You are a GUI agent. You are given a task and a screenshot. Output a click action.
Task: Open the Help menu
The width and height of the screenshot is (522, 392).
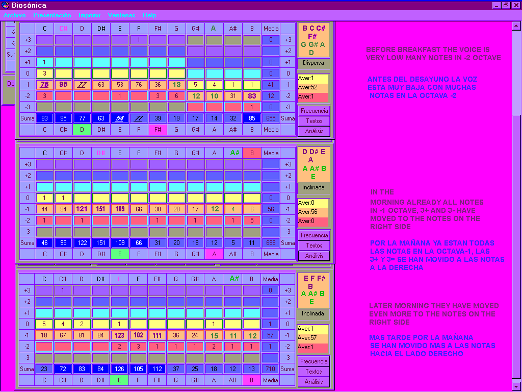click(x=149, y=15)
